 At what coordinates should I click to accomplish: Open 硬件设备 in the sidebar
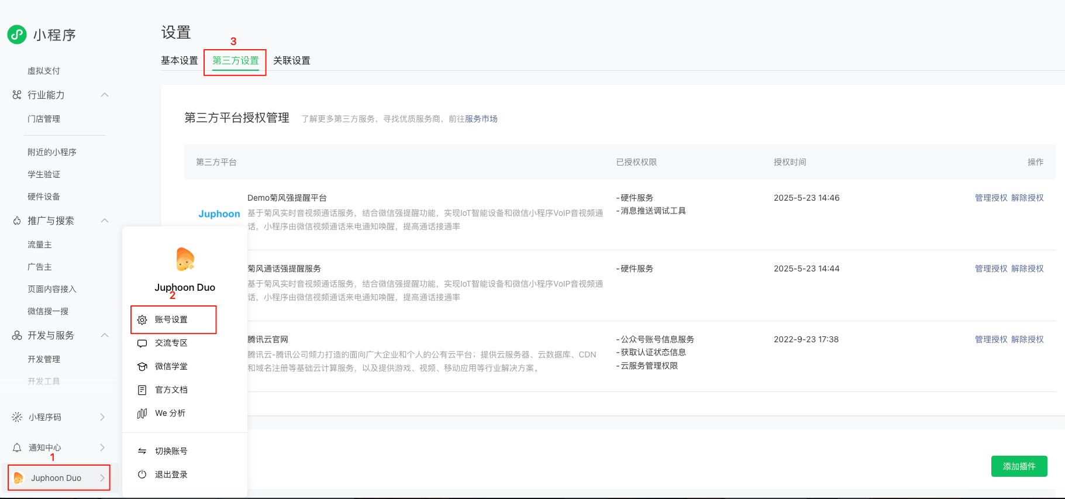tap(44, 197)
